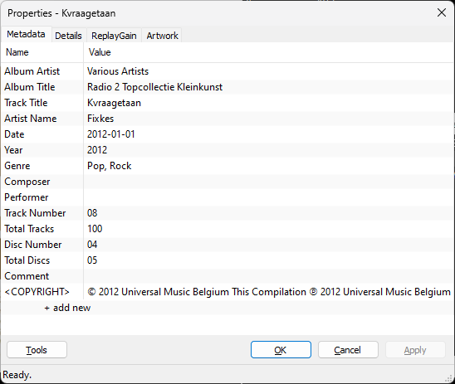Select the '100' total tracks value
The width and height of the screenshot is (455, 384).
coord(95,229)
